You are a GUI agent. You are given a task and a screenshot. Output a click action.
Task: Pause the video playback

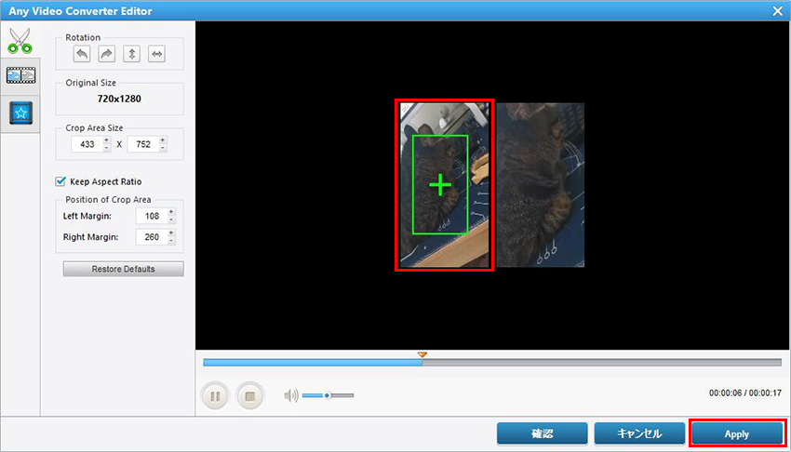point(215,396)
